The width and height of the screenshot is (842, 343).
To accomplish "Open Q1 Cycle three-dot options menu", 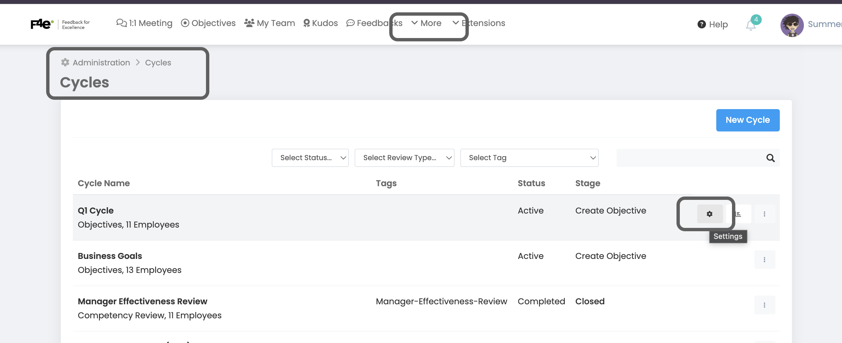I will tap(764, 214).
